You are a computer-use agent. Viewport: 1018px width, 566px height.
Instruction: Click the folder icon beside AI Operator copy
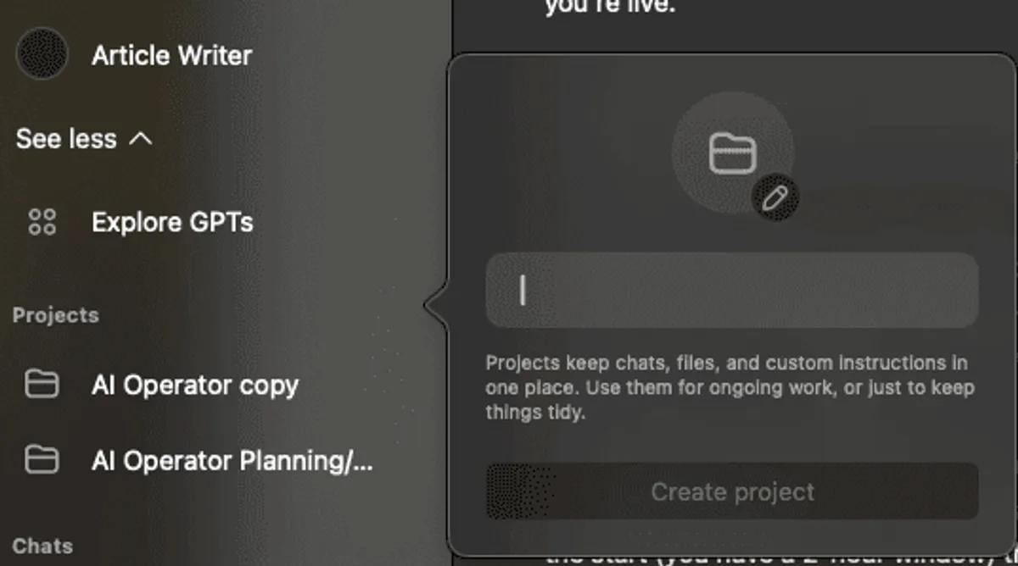[42, 384]
